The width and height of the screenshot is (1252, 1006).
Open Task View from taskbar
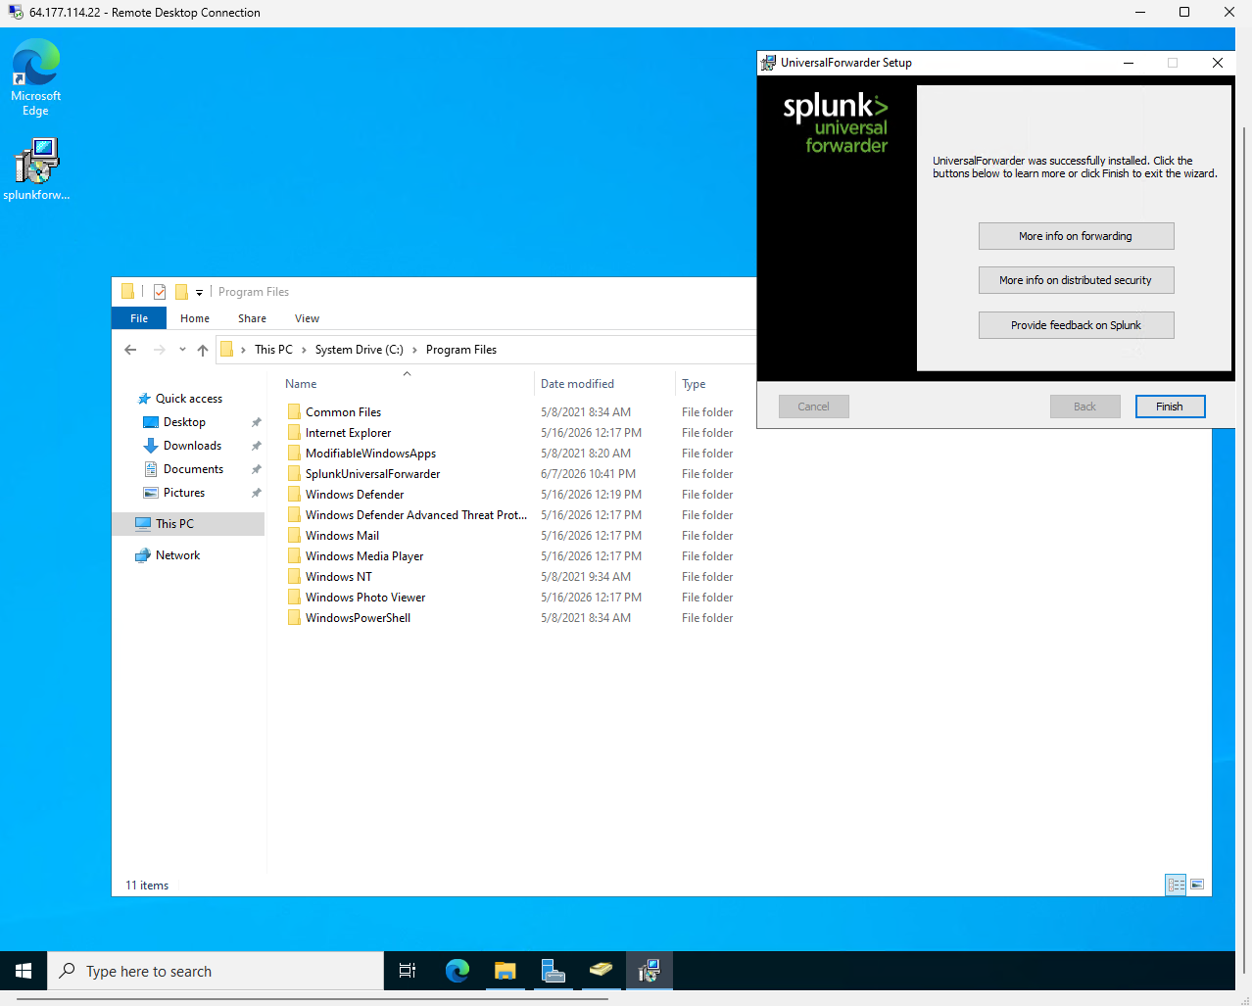click(x=408, y=971)
